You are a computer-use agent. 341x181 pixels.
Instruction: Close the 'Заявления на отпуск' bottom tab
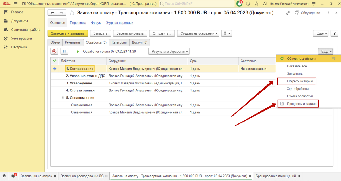[x=55, y=176]
